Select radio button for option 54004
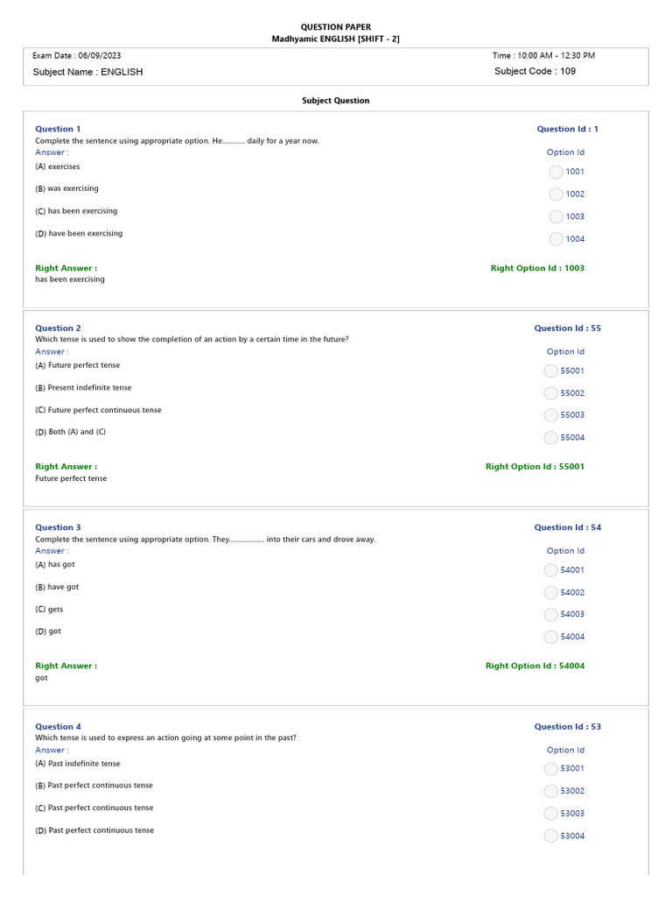672x897 pixels. [550, 637]
